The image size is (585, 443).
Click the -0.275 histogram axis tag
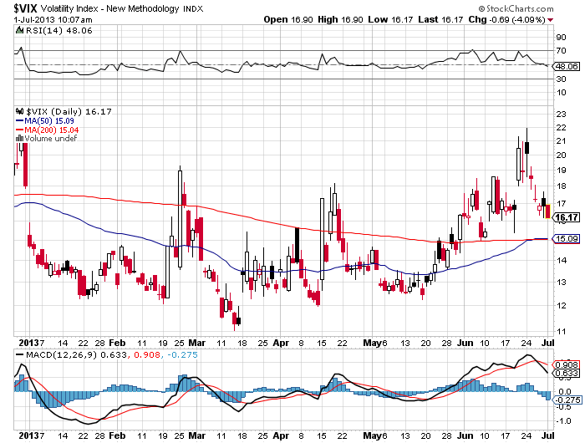pos(567,400)
